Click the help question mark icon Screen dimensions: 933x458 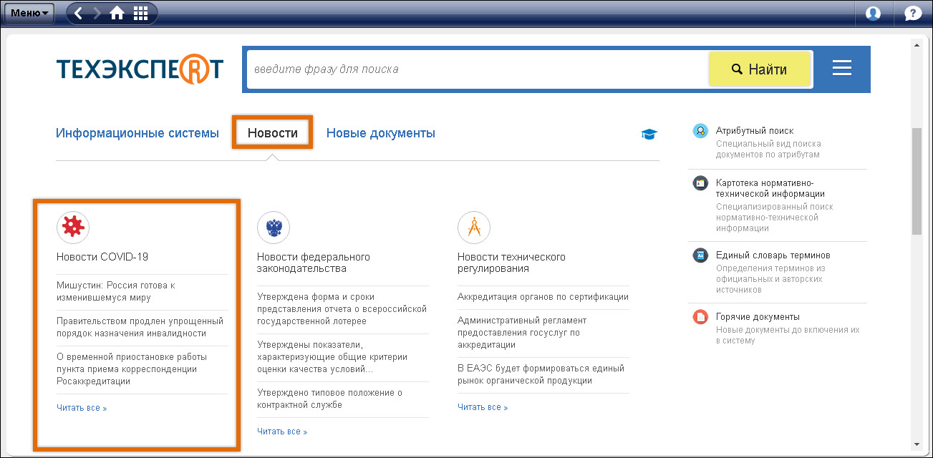pyautogui.click(x=913, y=13)
